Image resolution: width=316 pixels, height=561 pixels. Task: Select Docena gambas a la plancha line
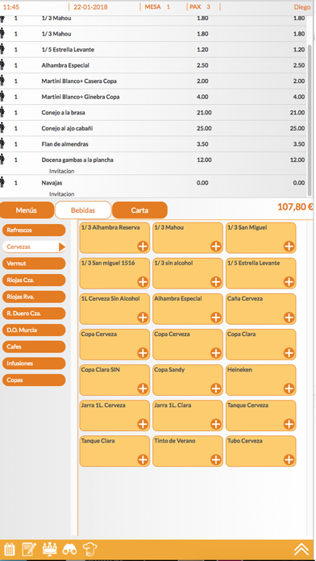(77, 160)
